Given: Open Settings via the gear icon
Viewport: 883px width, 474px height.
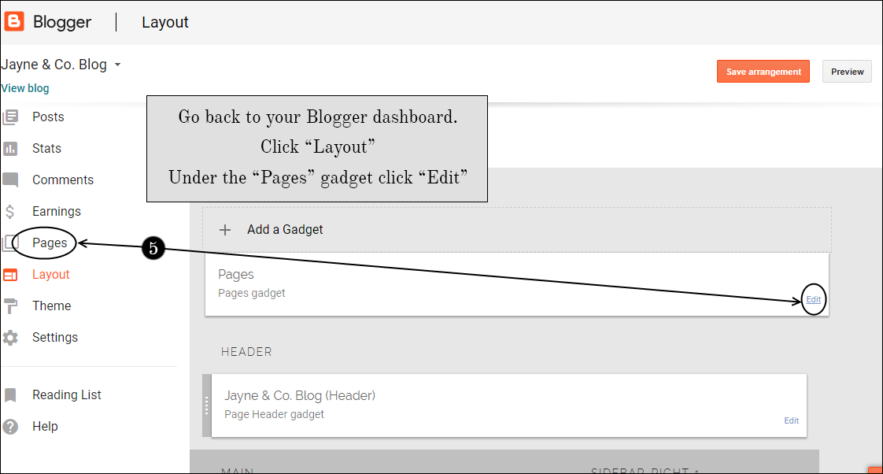Looking at the screenshot, I should pos(13,337).
